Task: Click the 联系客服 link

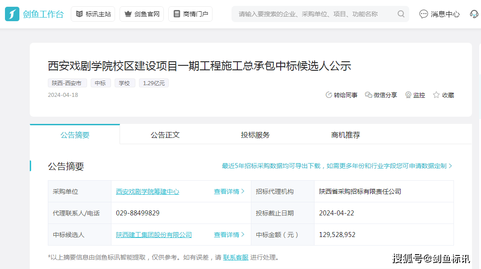Action: pos(236,257)
